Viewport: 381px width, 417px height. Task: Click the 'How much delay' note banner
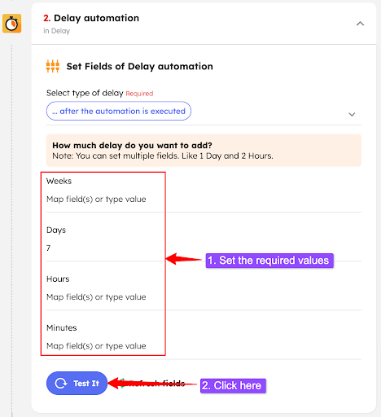[204, 151]
